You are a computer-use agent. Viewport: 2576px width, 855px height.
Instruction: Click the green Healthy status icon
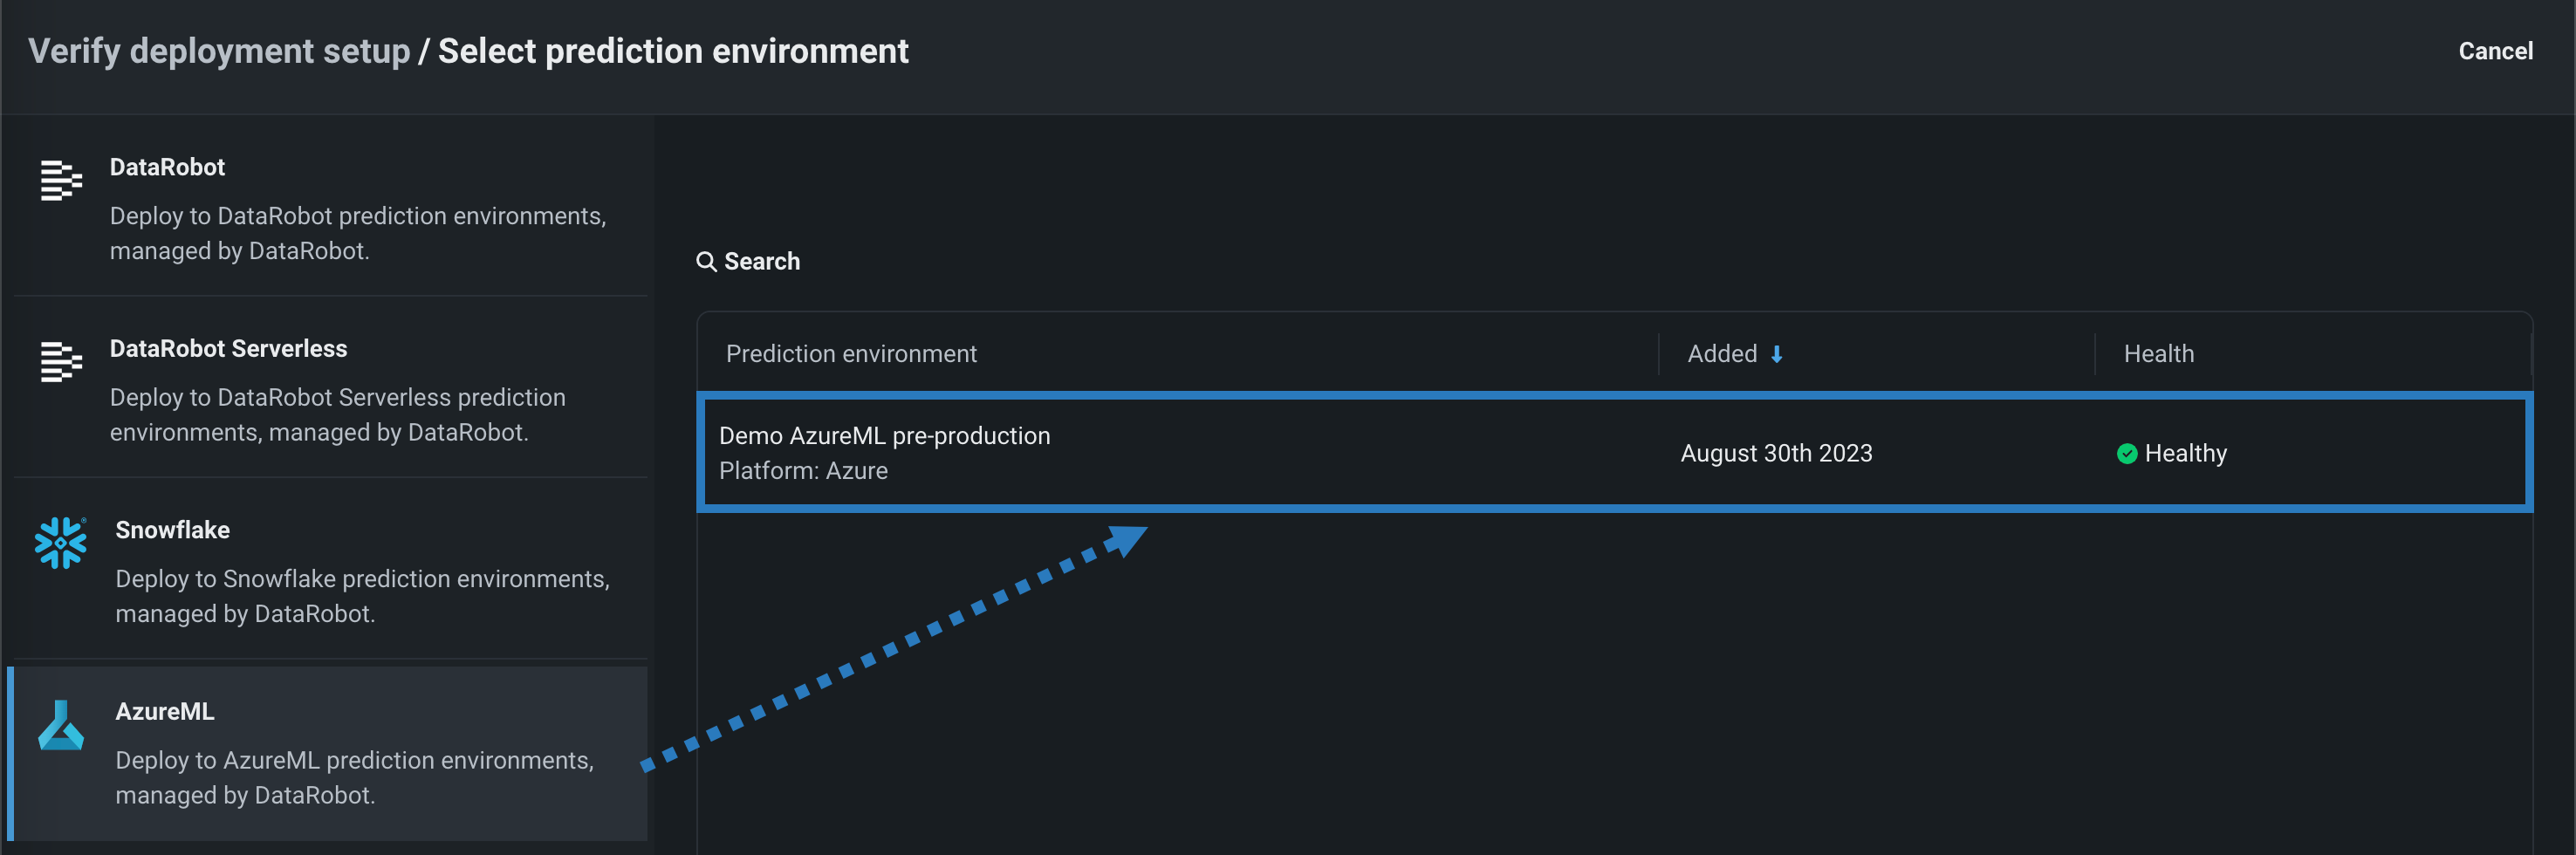(x=2126, y=454)
